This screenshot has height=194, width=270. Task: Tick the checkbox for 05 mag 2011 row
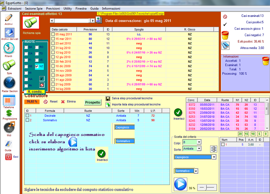53,34
